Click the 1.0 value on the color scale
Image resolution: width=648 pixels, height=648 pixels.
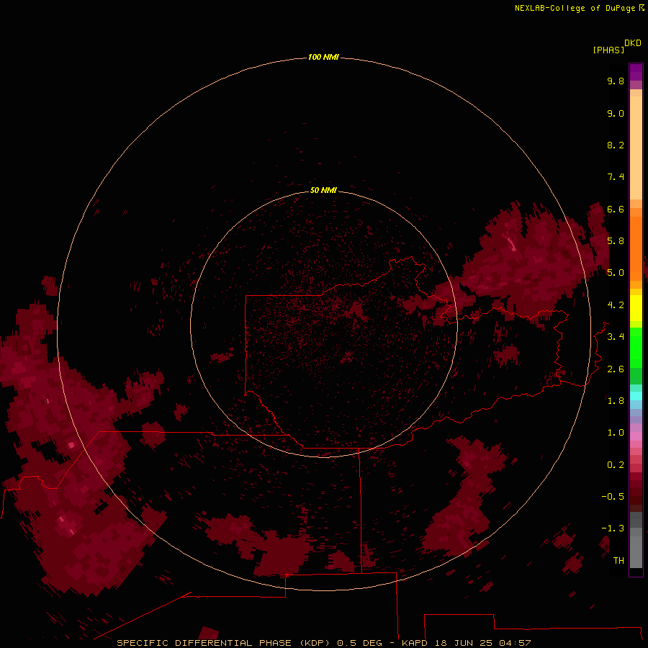pyautogui.click(x=616, y=433)
